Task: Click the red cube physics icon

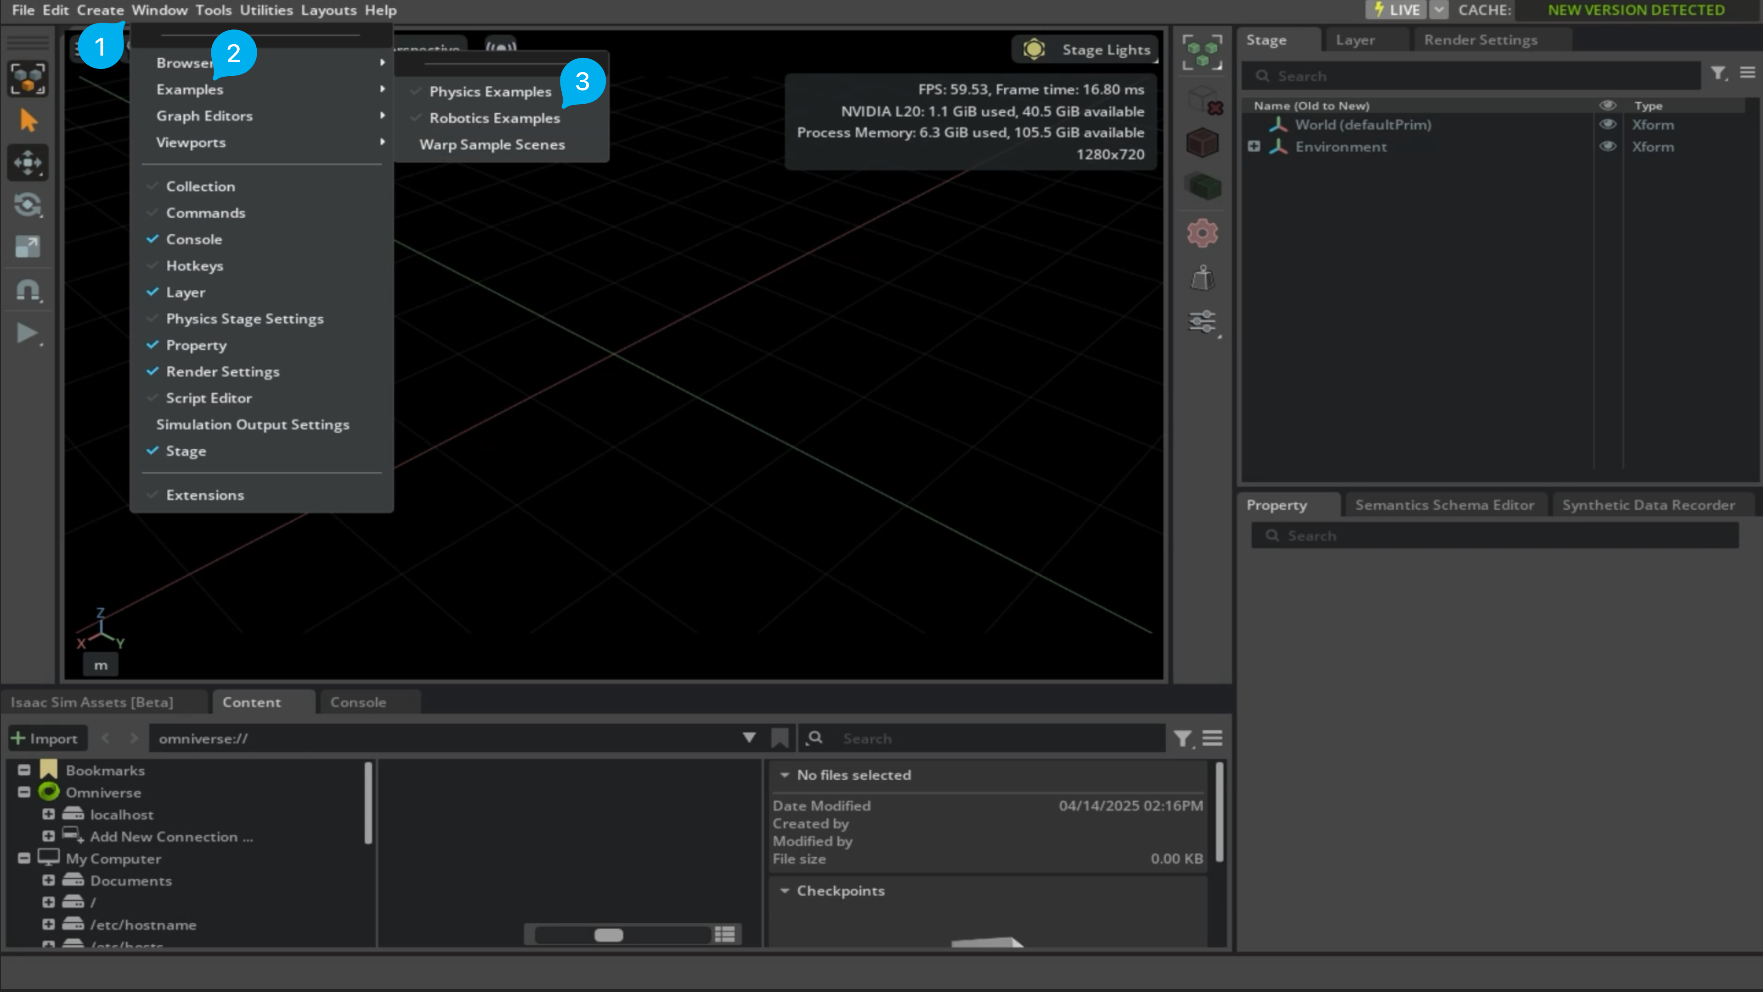Action: 1203,144
